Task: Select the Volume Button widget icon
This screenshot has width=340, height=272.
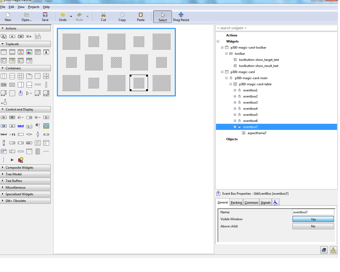Action: click(x=38, y=126)
